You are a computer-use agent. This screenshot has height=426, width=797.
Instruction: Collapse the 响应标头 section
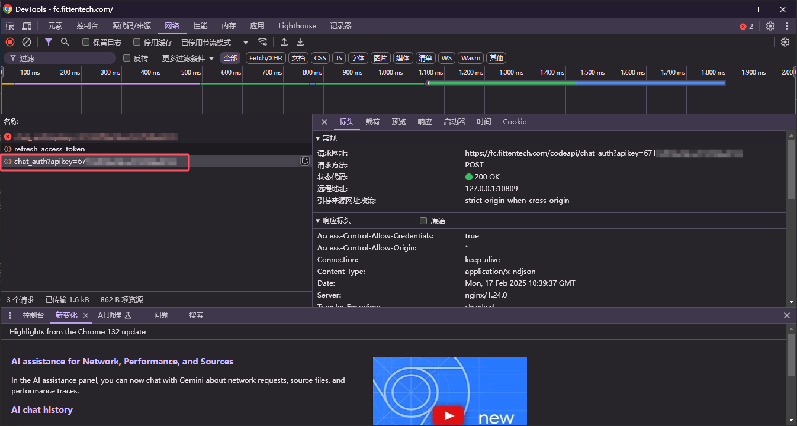pos(333,221)
